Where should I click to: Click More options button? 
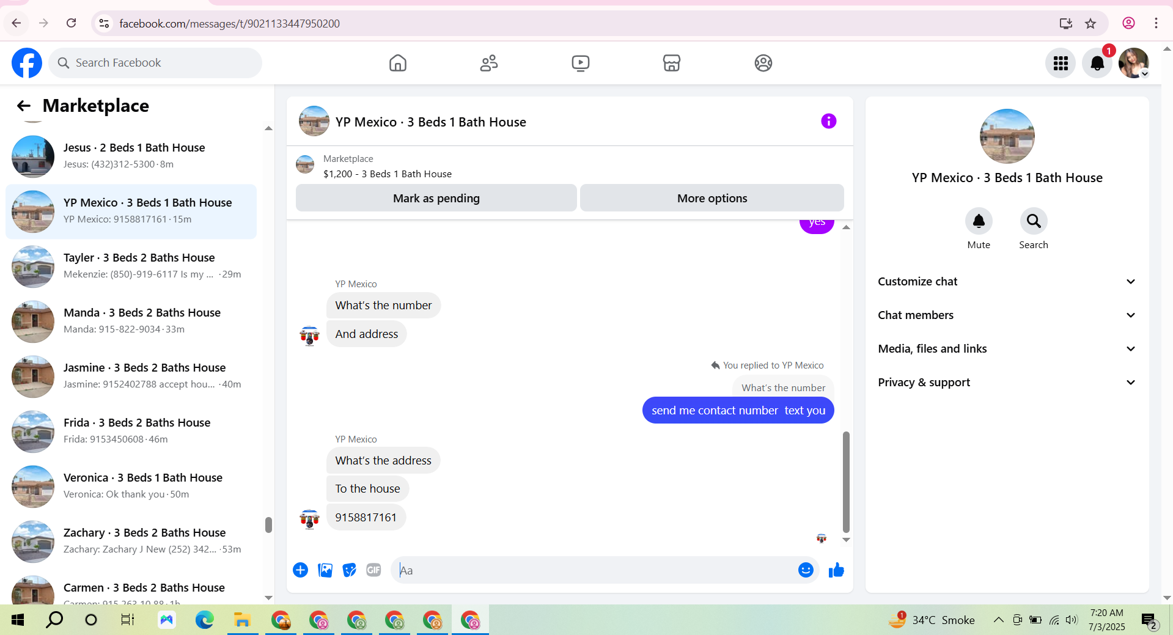712,198
